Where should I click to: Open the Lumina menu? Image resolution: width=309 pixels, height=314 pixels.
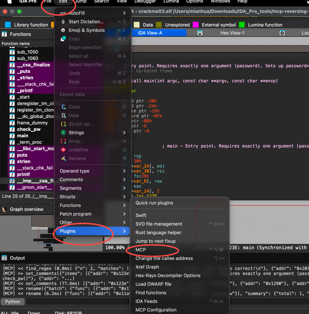coord(171,2)
